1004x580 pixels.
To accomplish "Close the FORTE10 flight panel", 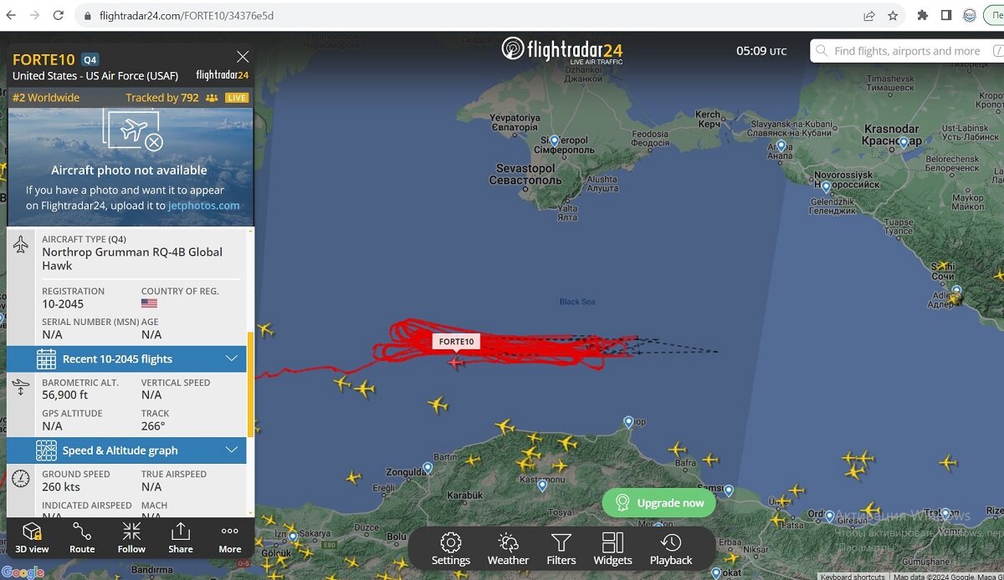I will (243, 57).
